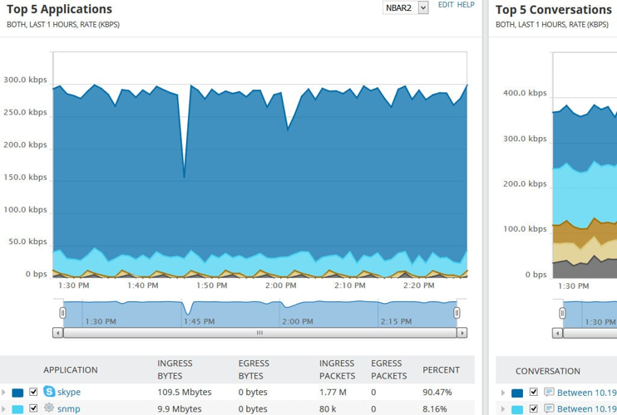
Task: Click the Skype application icon
Action: [x=49, y=392]
